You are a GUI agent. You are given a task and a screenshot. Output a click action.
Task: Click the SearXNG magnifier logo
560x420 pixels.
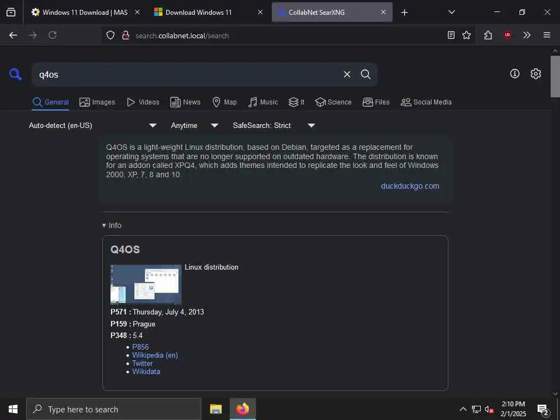point(15,74)
